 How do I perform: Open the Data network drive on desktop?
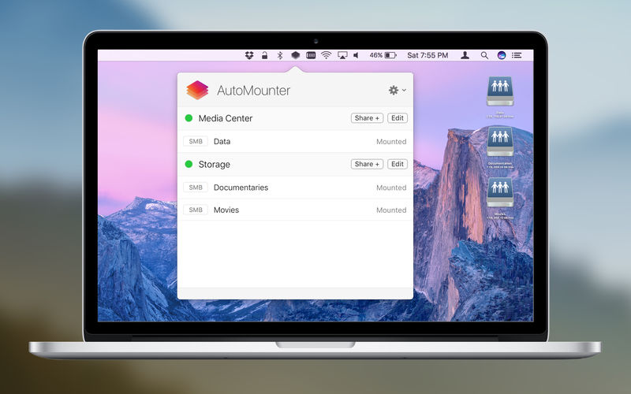point(499,91)
